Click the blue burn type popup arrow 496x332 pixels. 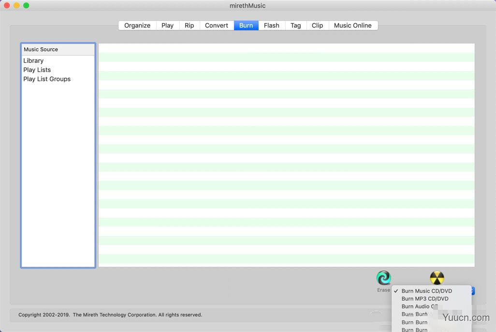click(x=473, y=291)
